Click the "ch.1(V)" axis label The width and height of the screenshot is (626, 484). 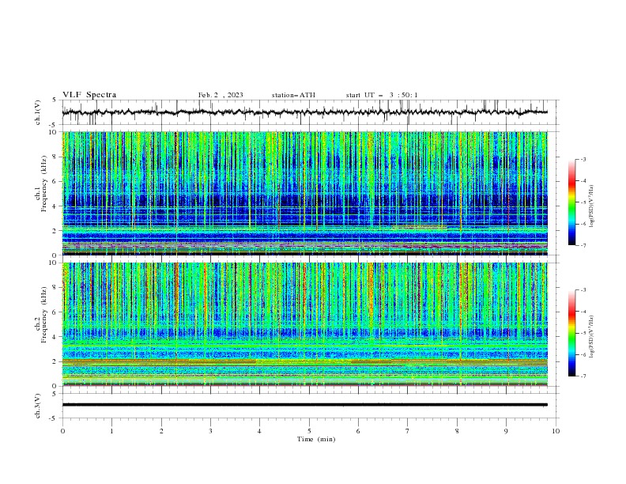(x=38, y=112)
